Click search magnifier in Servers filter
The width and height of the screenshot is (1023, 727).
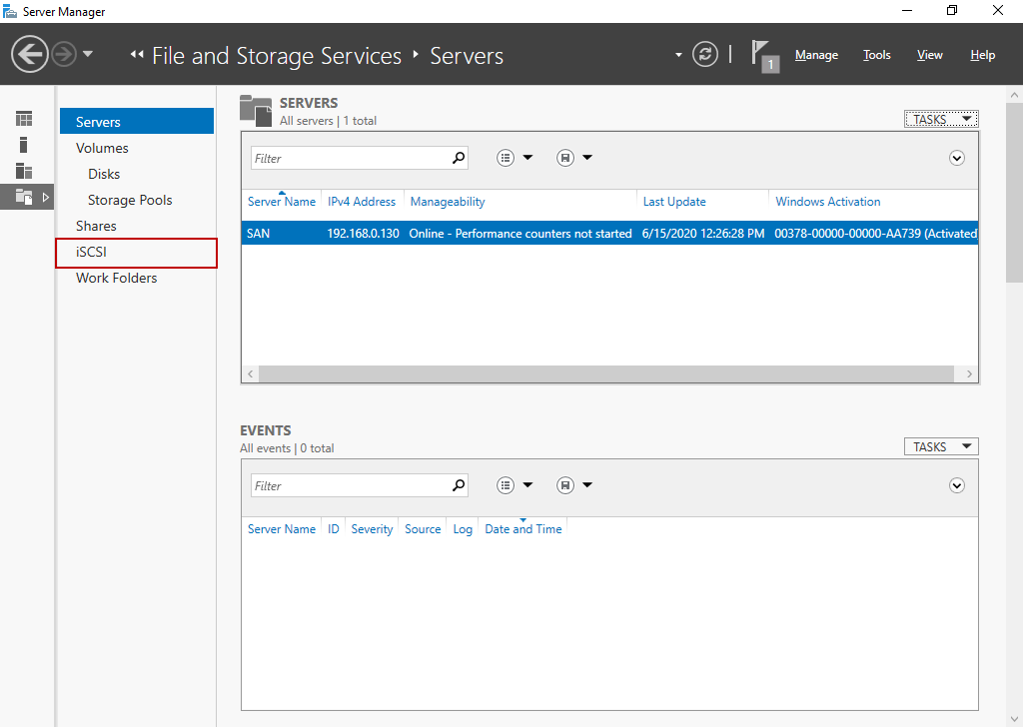coord(459,158)
